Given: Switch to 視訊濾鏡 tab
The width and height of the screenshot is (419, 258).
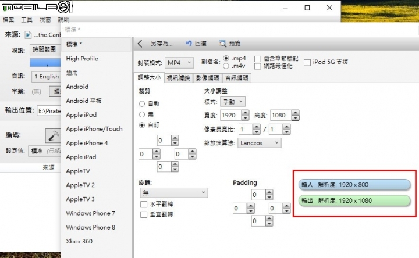Looking at the screenshot, I should pyautogui.click(x=178, y=78).
